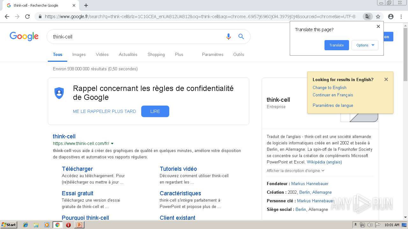Go back with the browser back arrow
The height and width of the screenshot is (229, 408).
click(7, 17)
